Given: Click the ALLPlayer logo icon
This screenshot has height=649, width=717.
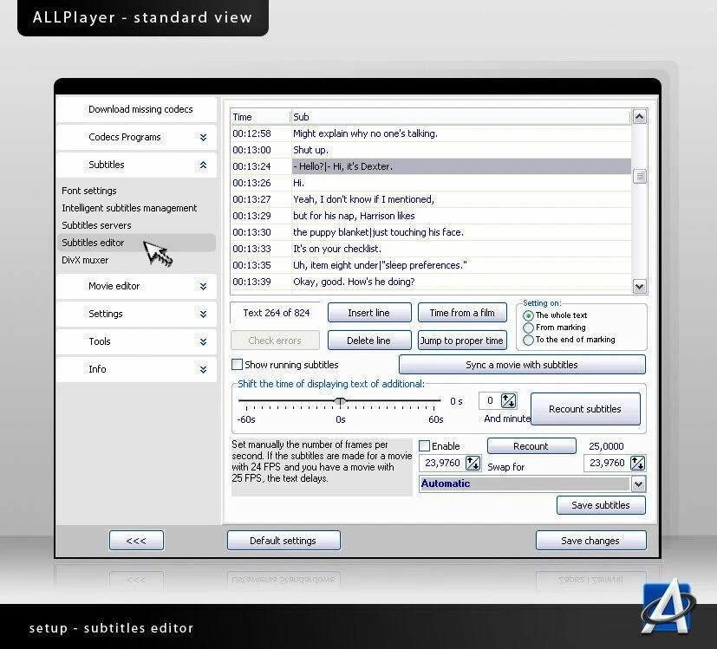Looking at the screenshot, I should pyautogui.click(x=668, y=607).
